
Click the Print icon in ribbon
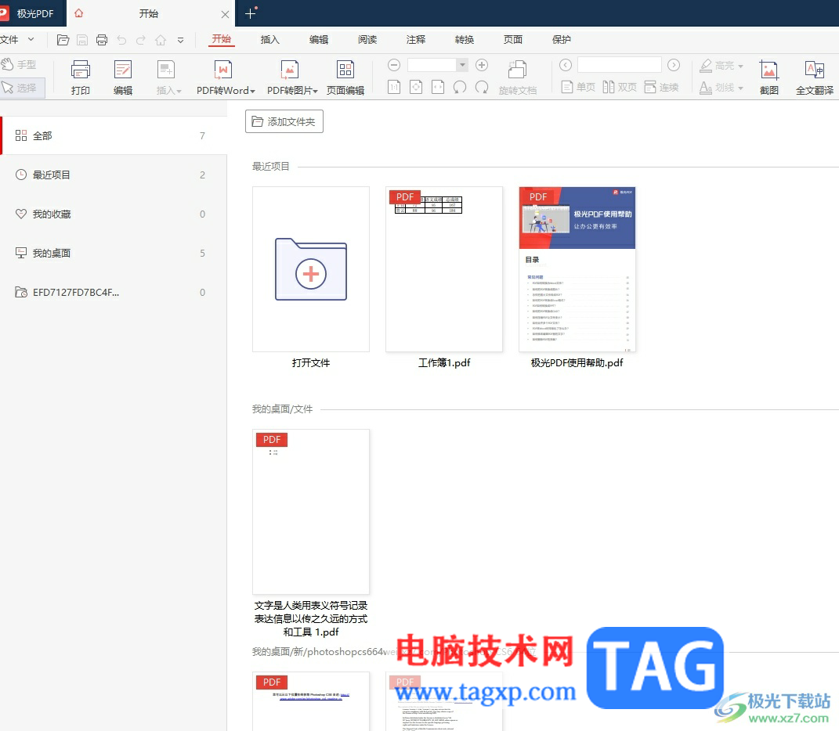[x=80, y=77]
